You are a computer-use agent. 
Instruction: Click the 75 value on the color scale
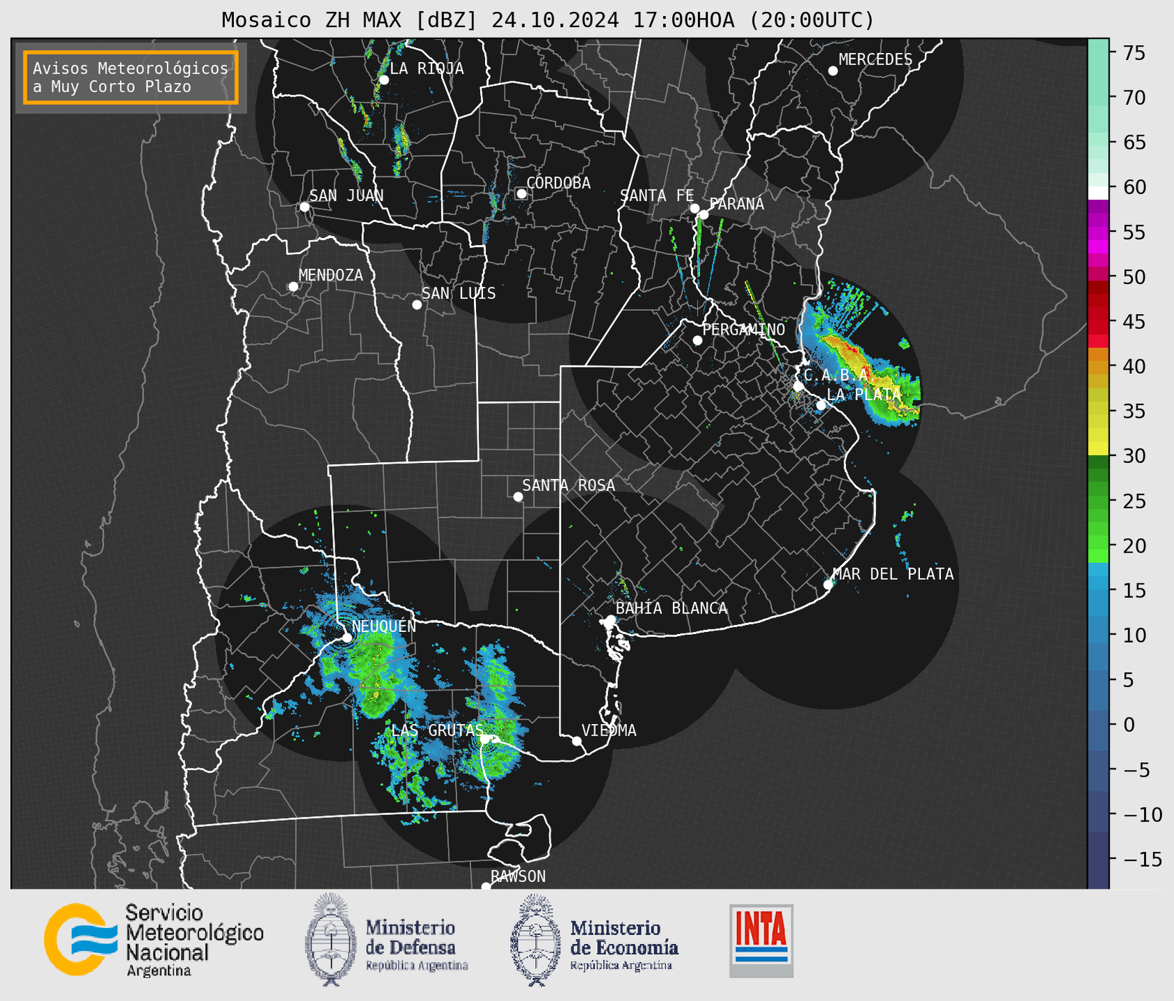tap(1134, 53)
